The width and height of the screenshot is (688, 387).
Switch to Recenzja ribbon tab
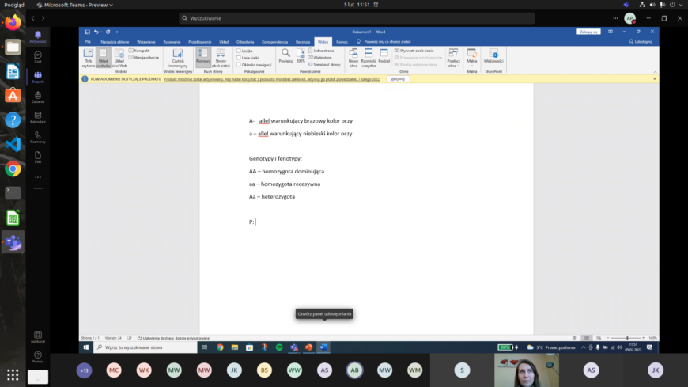302,42
